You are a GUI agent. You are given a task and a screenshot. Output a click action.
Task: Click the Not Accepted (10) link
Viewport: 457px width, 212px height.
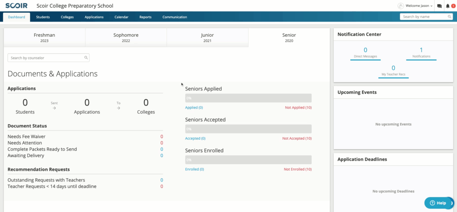297,139
